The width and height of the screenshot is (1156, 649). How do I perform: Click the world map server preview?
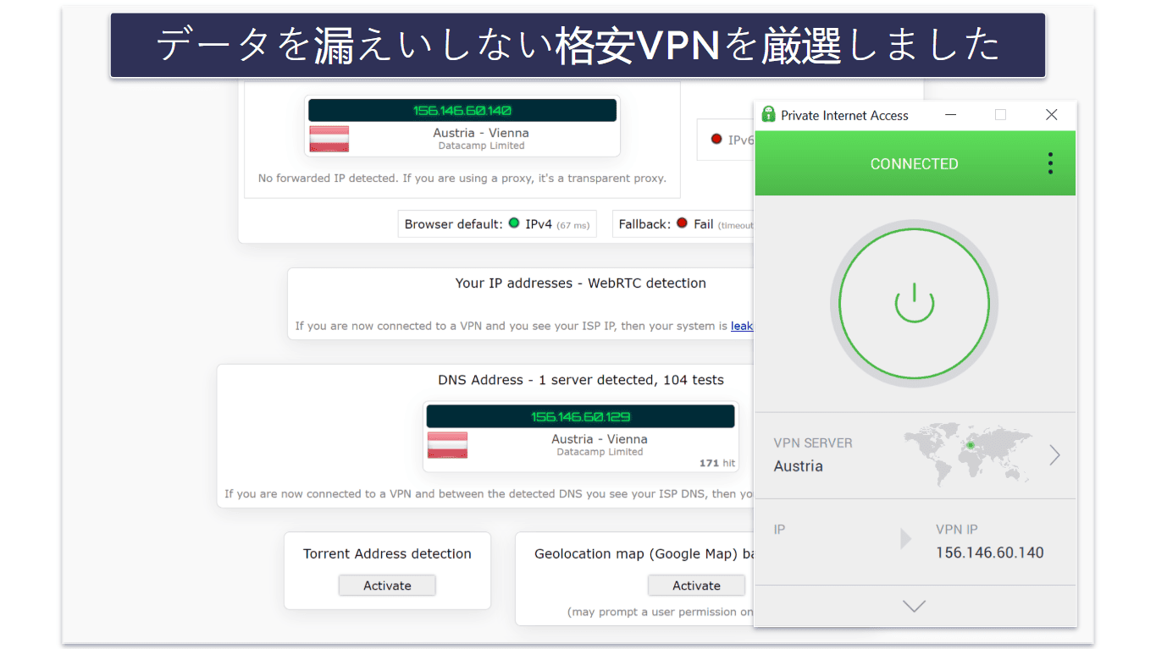coord(968,454)
